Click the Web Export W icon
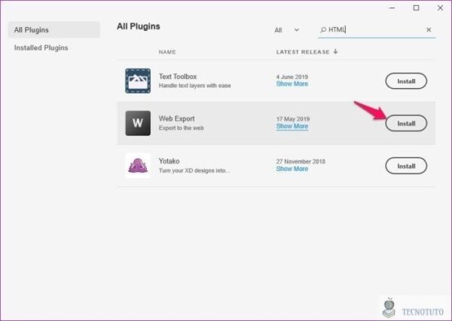Screen dimensions: 452x321 [138, 123]
